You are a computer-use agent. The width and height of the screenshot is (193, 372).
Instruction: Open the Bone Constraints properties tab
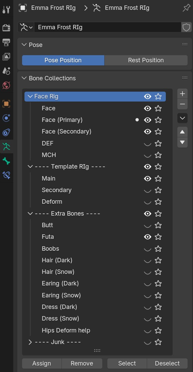(x=6, y=175)
